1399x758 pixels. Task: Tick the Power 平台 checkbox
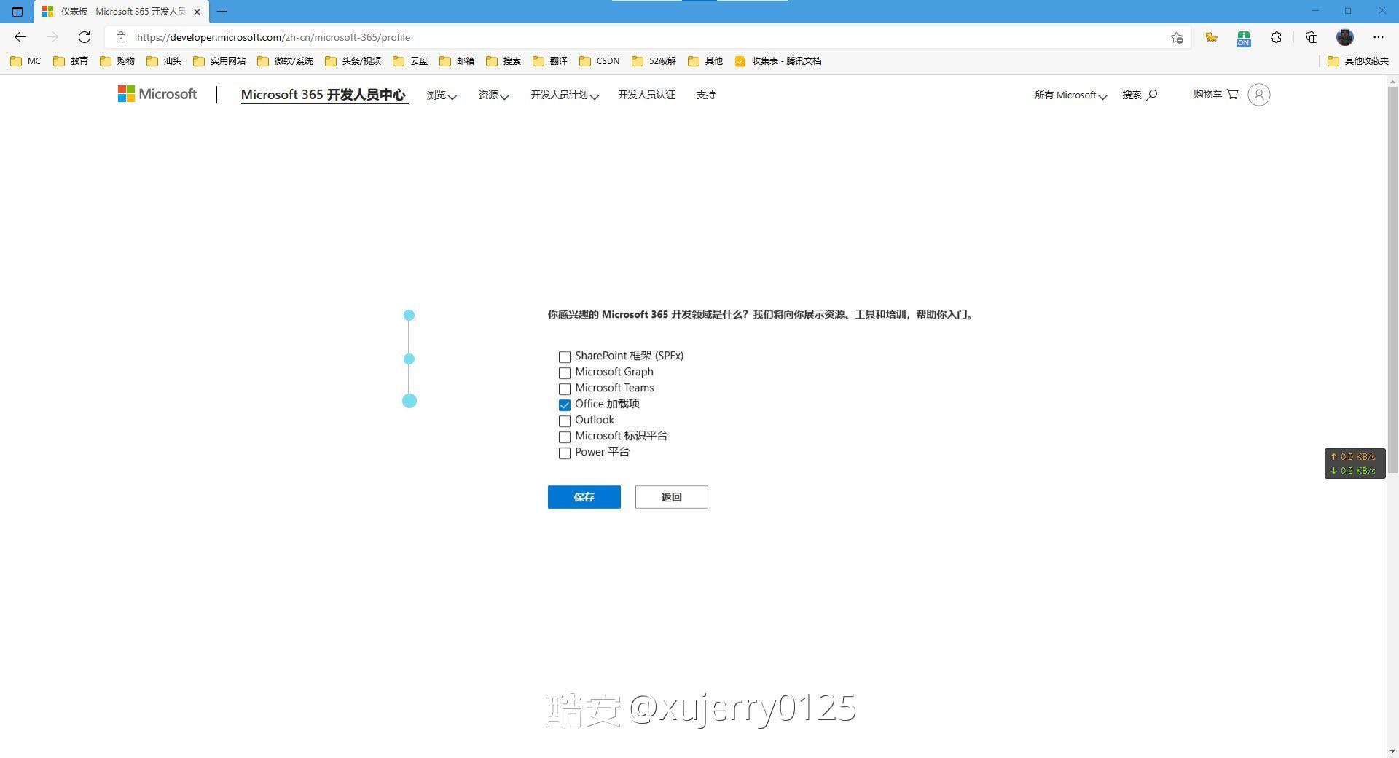point(565,453)
